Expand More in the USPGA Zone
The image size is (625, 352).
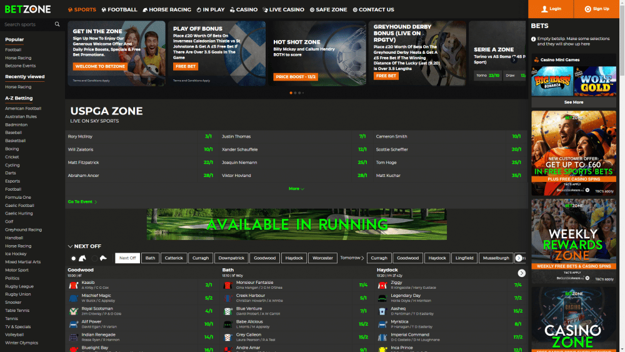point(296,188)
